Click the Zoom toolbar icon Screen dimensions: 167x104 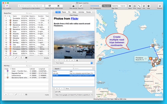coord(139,6)
